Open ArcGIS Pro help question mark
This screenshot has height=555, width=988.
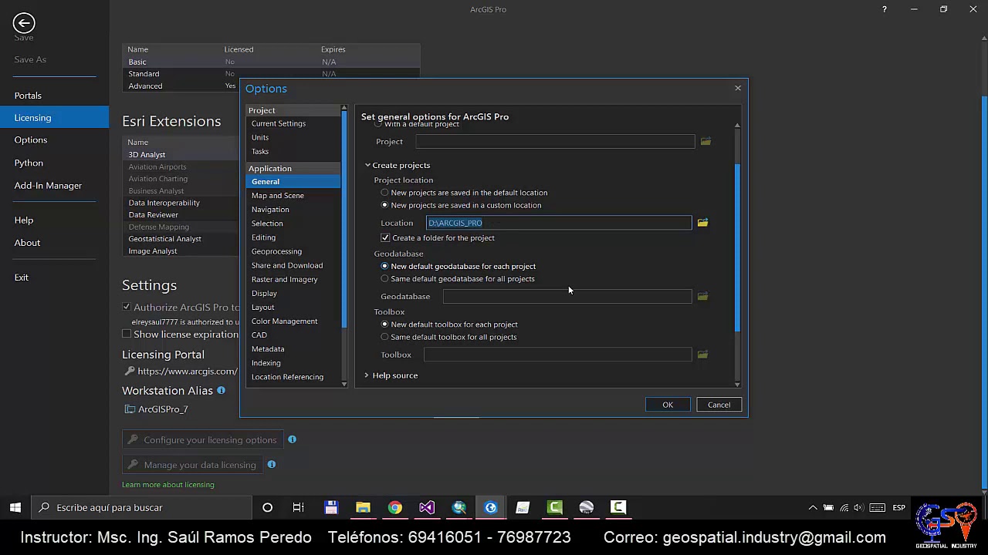(x=884, y=9)
